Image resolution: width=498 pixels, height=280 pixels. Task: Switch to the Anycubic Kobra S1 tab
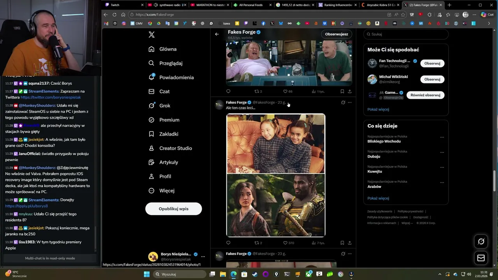(380, 5)
